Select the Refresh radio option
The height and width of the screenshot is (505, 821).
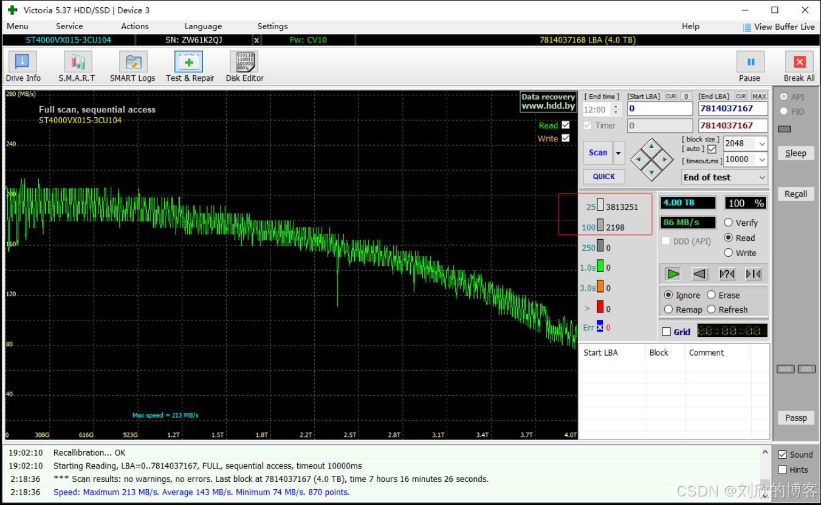pos(711,310)
